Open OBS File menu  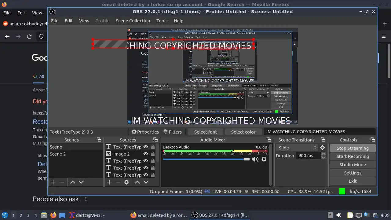point(55,21)
